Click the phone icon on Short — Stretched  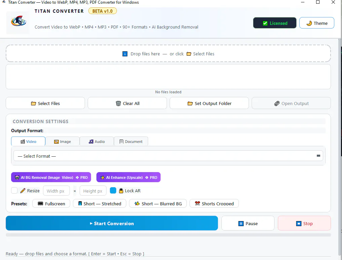(80, 204)
